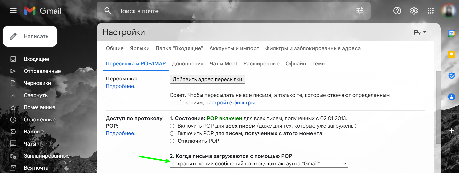Open Contacts side panel icon
Viewport: 459px width, 173px height.
pos(451,97)
